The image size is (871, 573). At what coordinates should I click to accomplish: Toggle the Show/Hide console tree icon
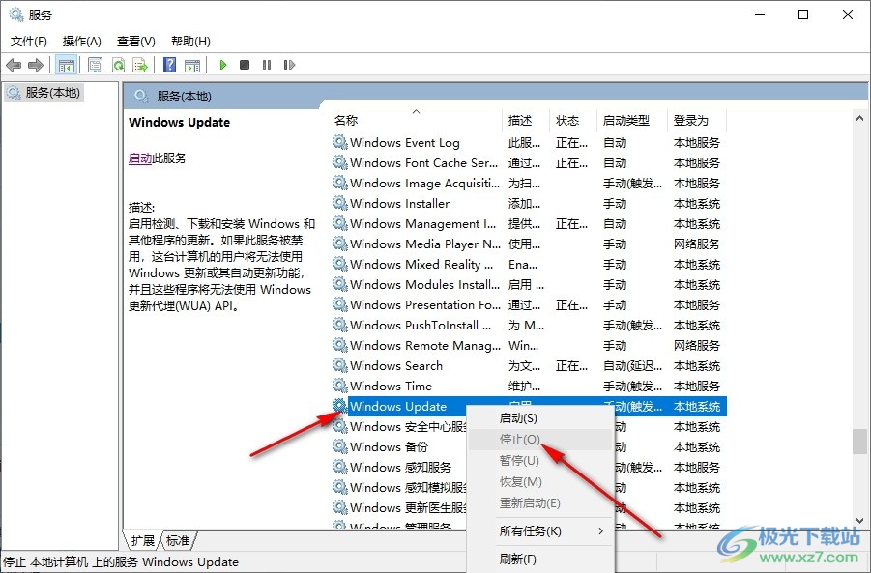[66, 65]
